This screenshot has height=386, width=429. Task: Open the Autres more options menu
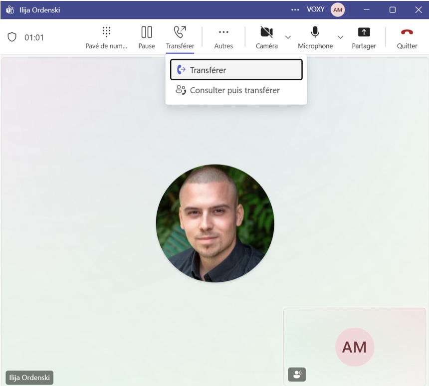click(x=223, y=37)
